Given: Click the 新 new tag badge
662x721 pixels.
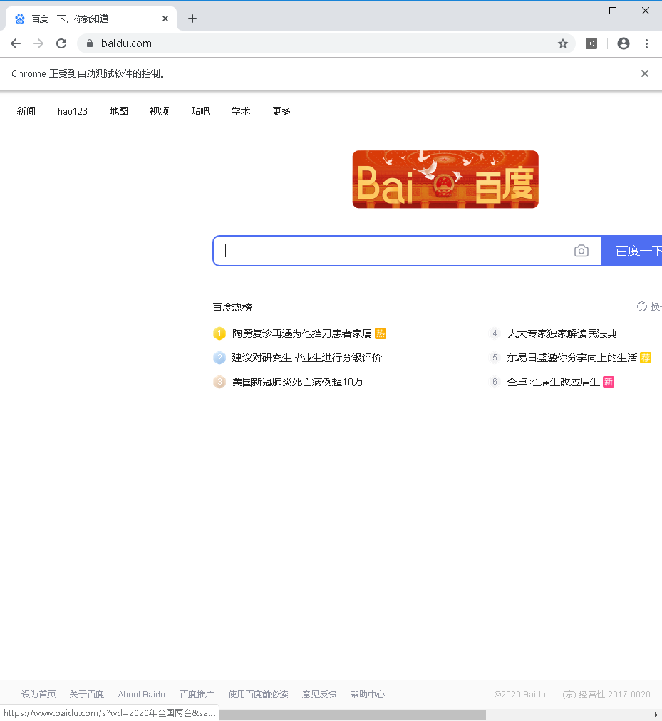Looking at the screenshot, I should pyautogui.click(x=609, y=382).
